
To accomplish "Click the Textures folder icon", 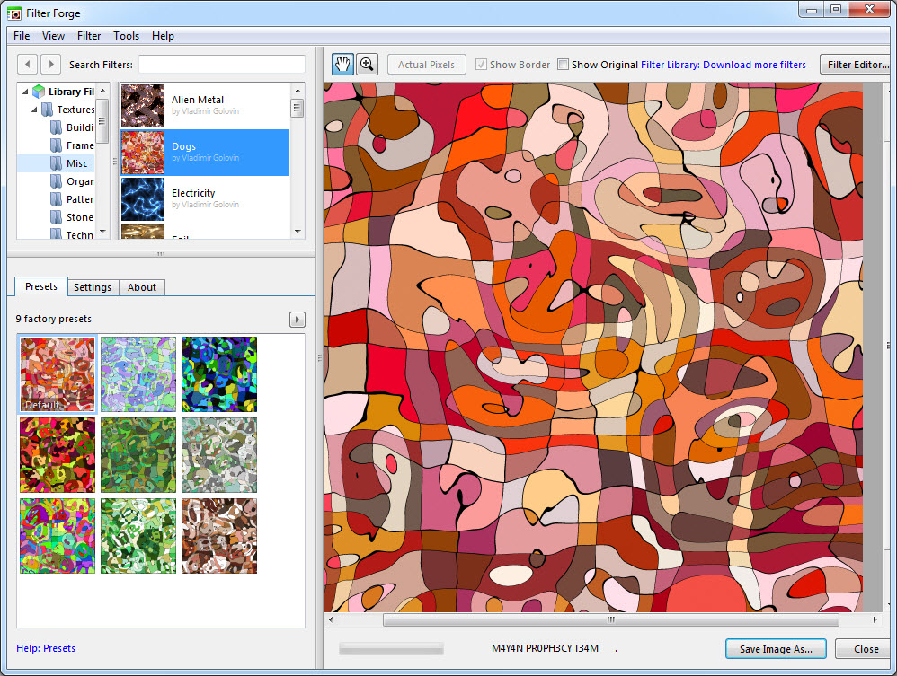I will pos(48,110).
